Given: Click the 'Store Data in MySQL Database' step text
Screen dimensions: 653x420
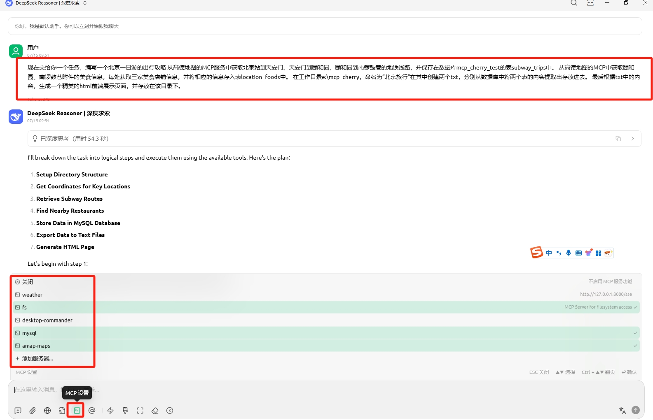Looking at the screenshot, I should [x=78, y=223].
